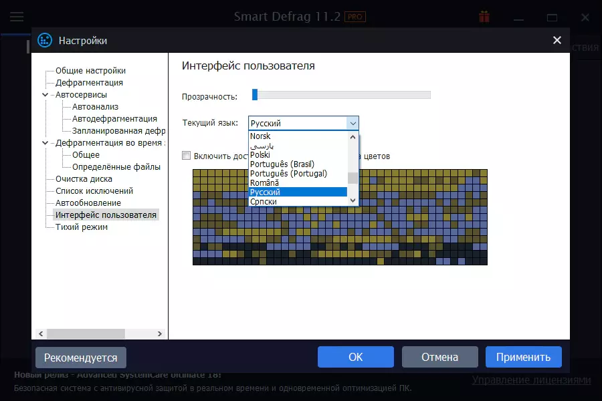Select Српски in the language list
602x401 pixels.
[x=298, y=201]
